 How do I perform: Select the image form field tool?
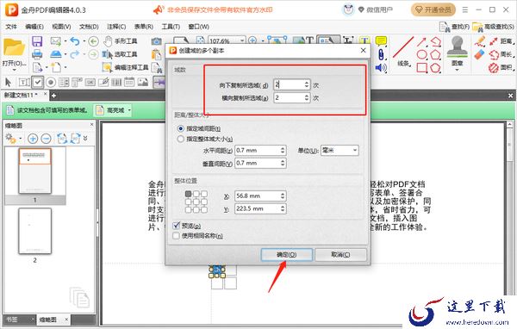[143, 82]
